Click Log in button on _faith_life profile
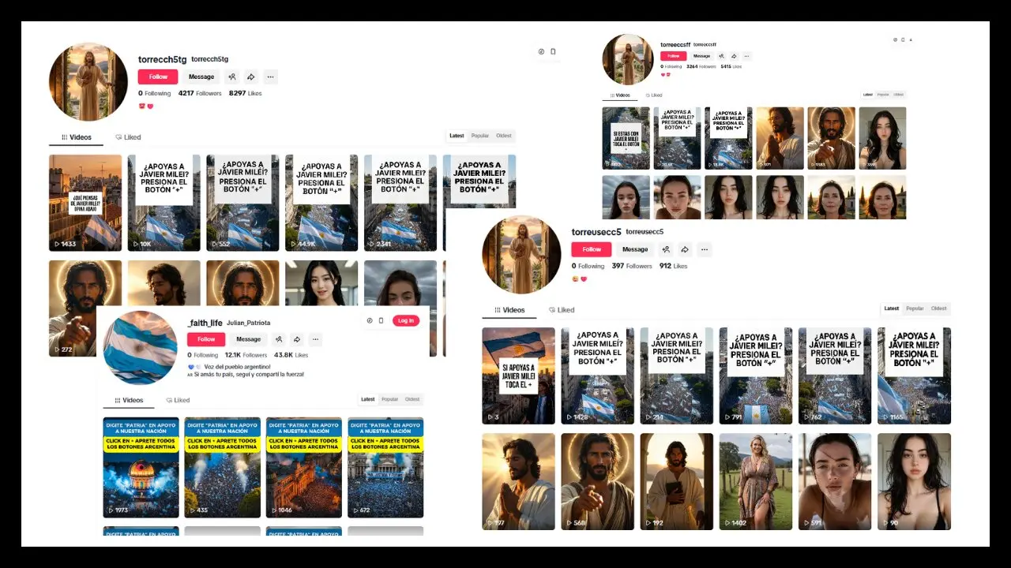1011x568 pixels. pyautogui.click(x=406, y=320)
